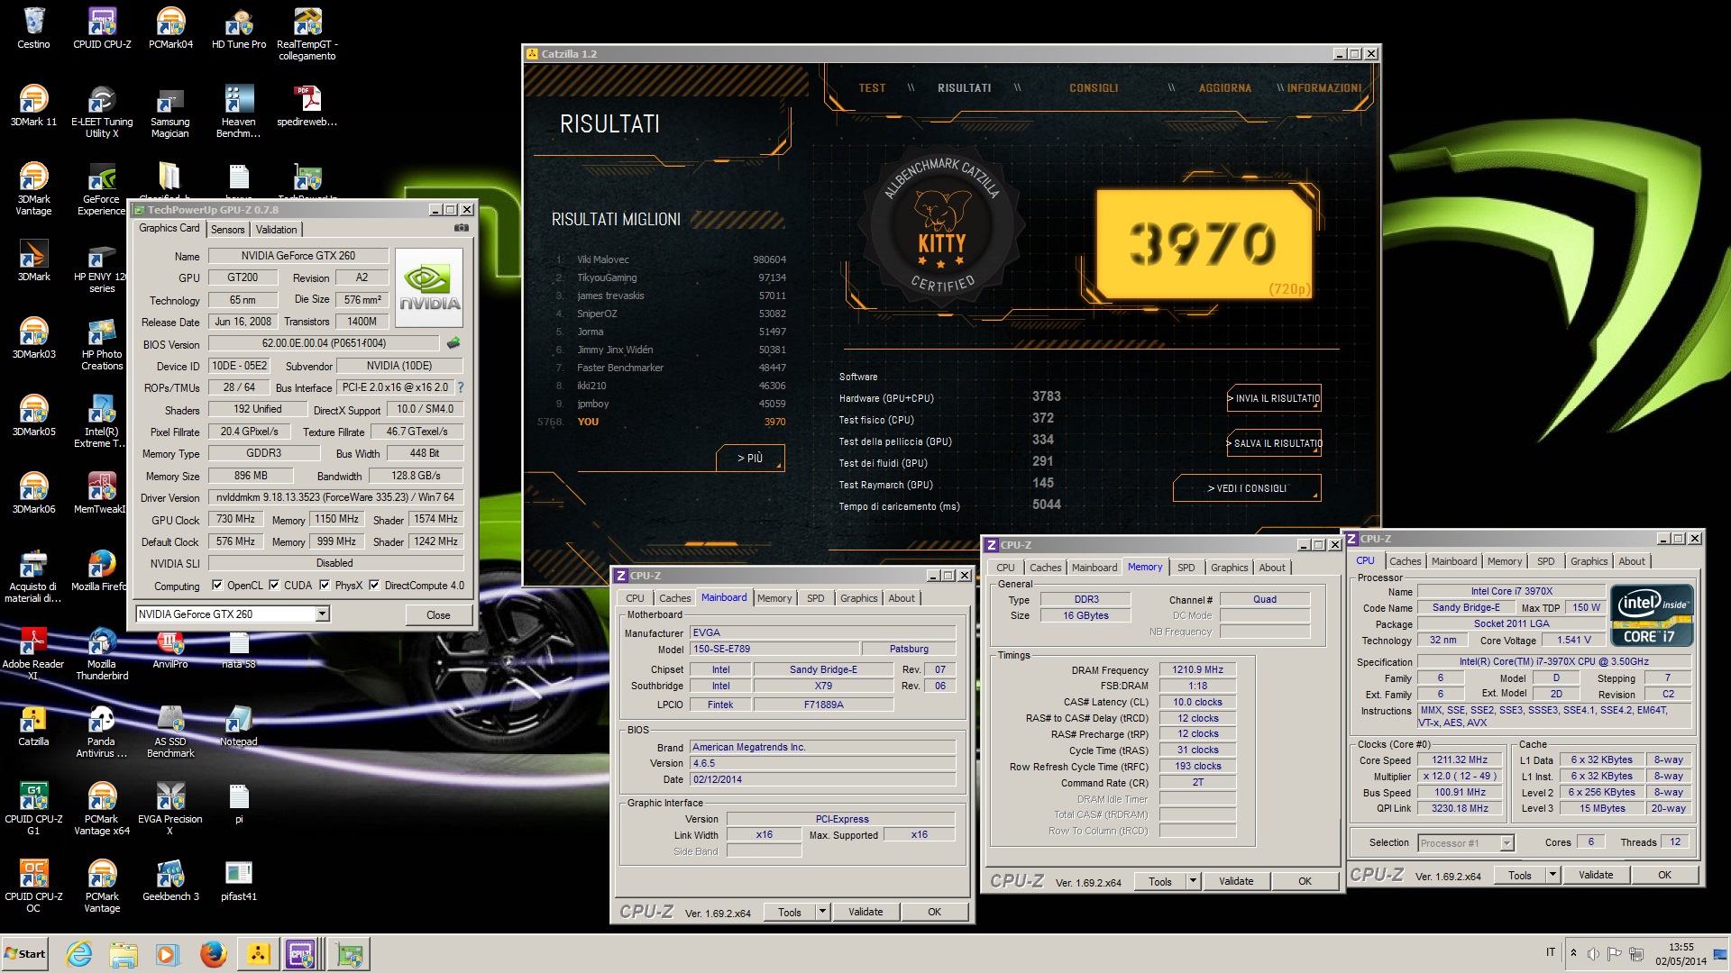
Task: Launch the 3DMark 11 desktop icon
Action: point(33,105)
